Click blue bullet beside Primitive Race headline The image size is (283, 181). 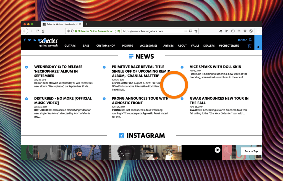(104, 67)
